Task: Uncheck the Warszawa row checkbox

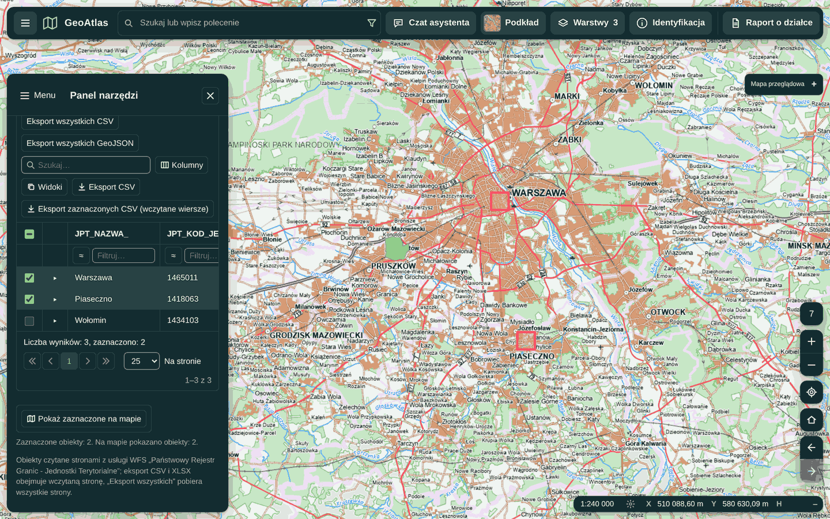Action: pyautogui.click(x=29, y=278)
